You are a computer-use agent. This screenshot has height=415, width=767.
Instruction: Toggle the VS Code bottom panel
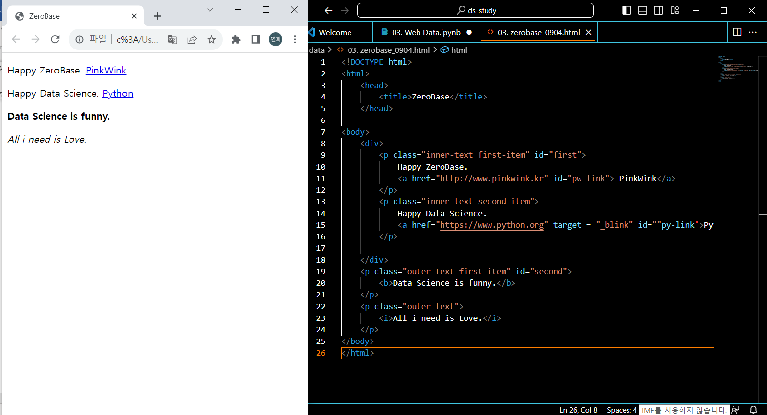coord(643,10)
